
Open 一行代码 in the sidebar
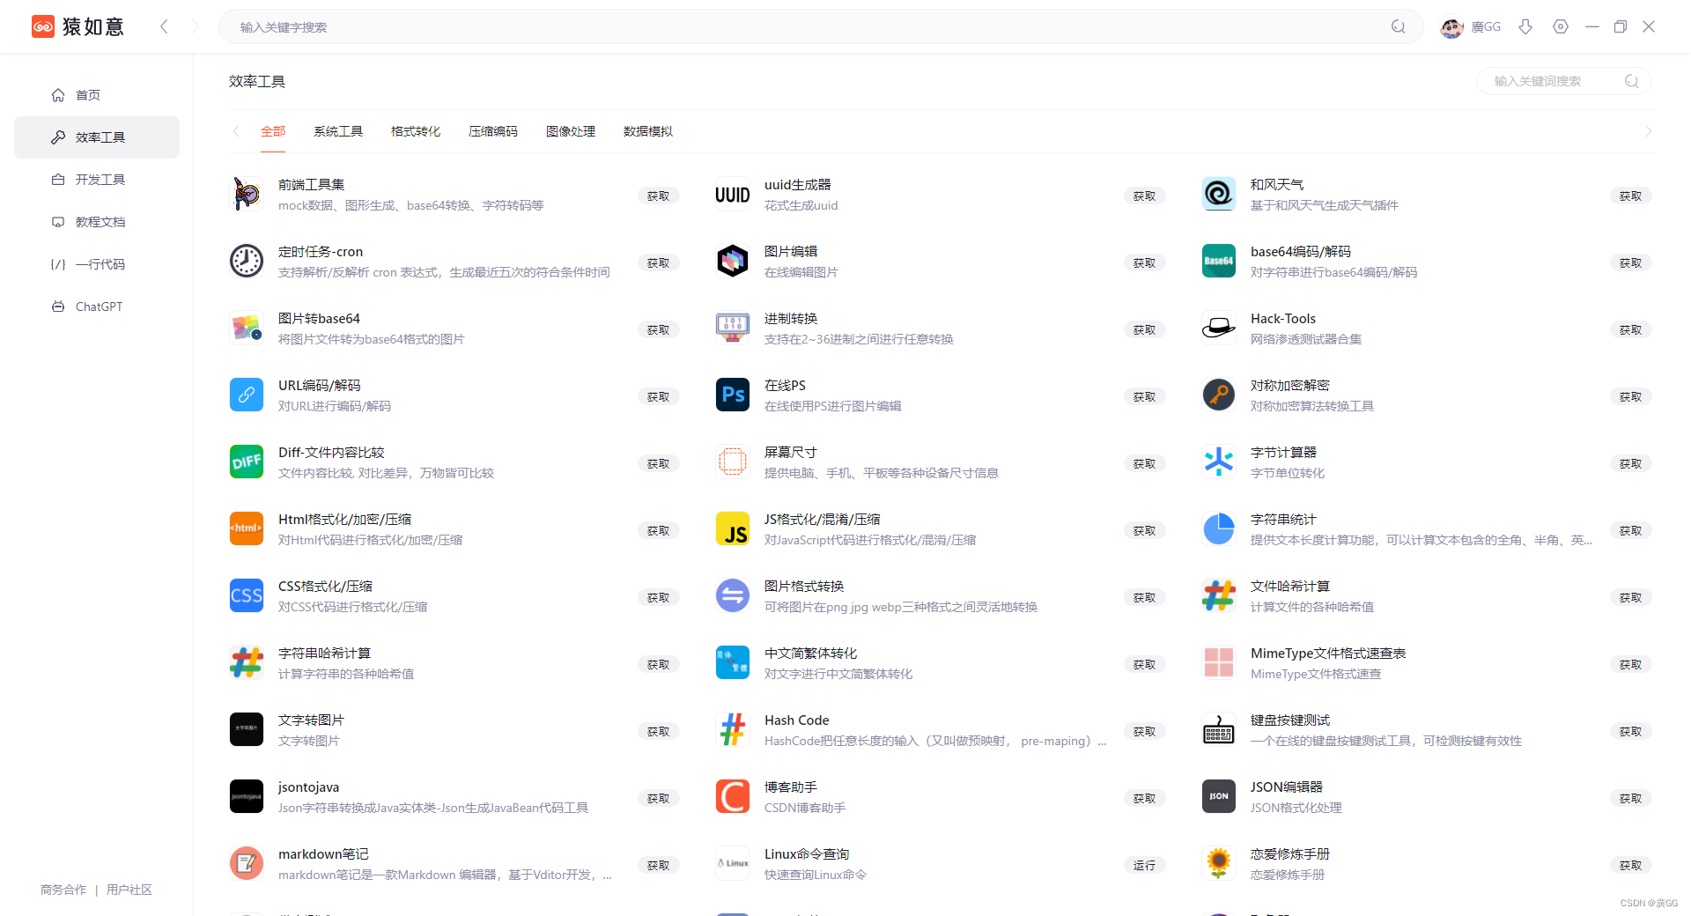pyautogui.click(x=97, y=264)
